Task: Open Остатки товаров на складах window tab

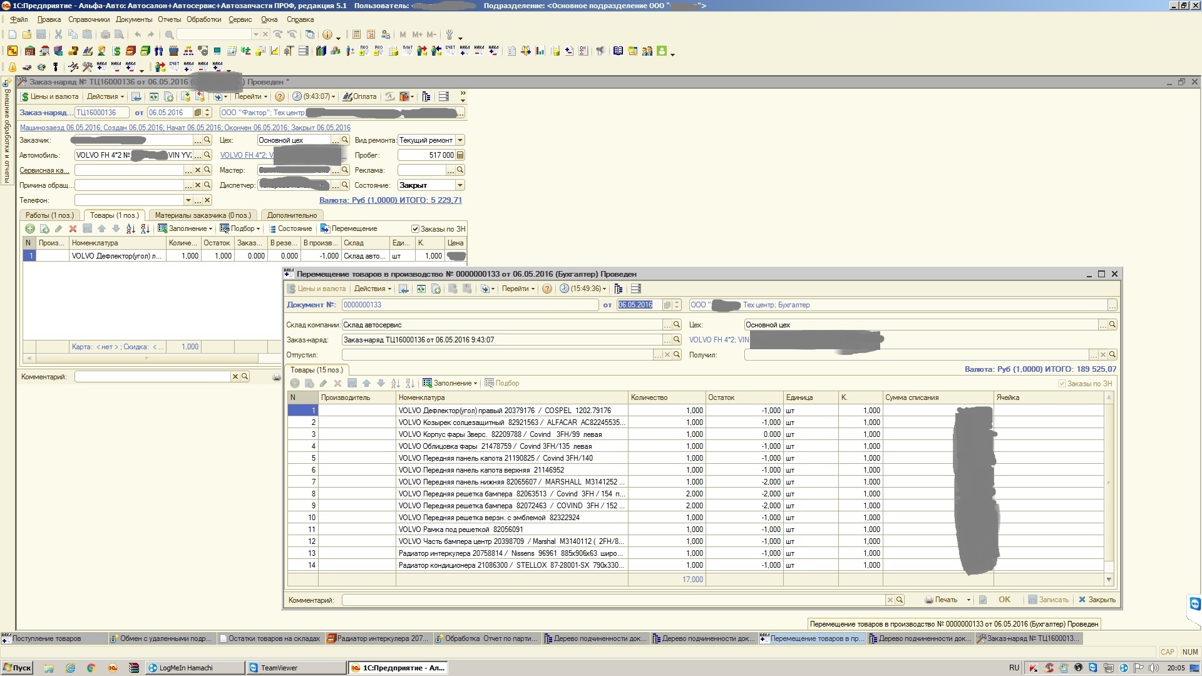Action: click(270, 638)
